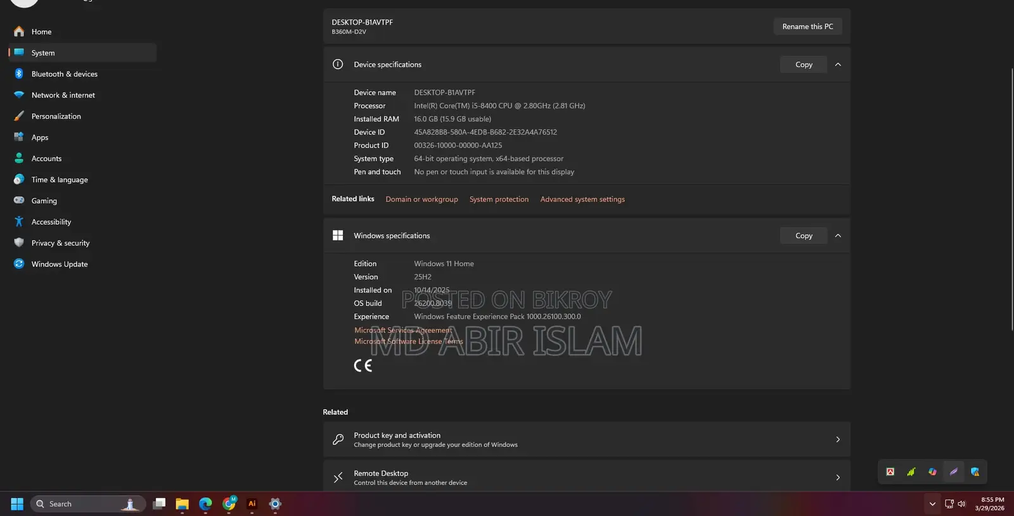Collapse the Device specifications section

838,65
